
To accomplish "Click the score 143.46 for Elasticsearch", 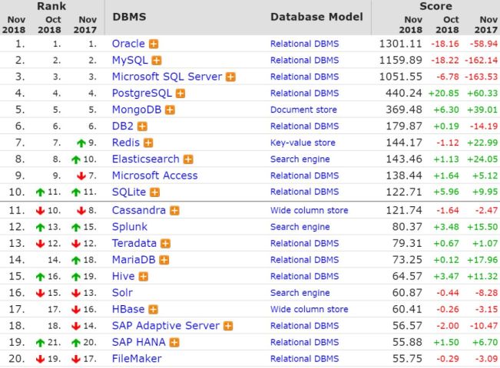I will pos(404,159).
